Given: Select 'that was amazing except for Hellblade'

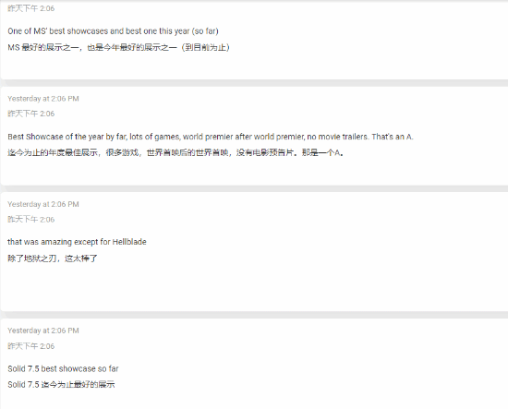Looking at the screenshot, I should pyautogui.click(x=77, y=242).
